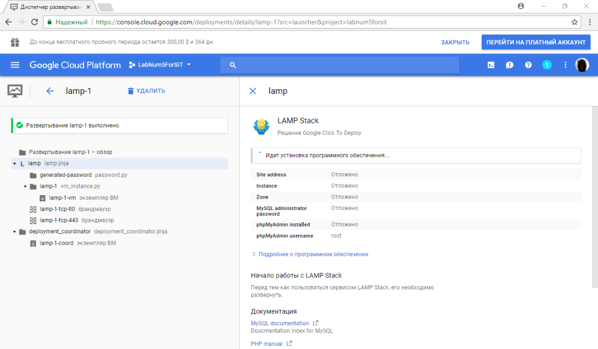Open the three-dot settings menu in header
The height and width of the screenshot is (349, 598).
565,65
